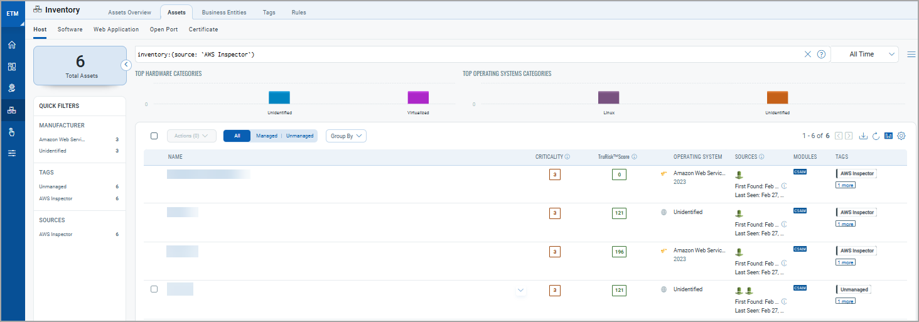Go to next results page
This screenshot has height=322, width=919.
point(849,136)
